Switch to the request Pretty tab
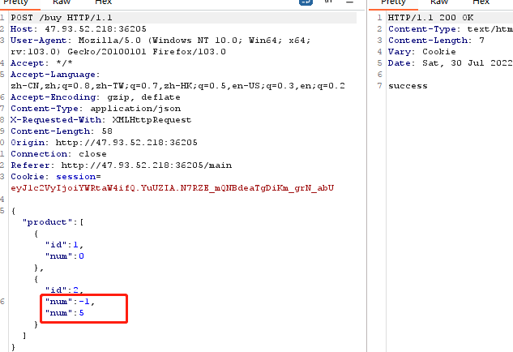 tap(15, 2)
